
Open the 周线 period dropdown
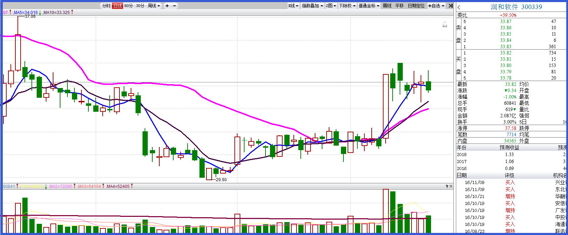[154, 6]
